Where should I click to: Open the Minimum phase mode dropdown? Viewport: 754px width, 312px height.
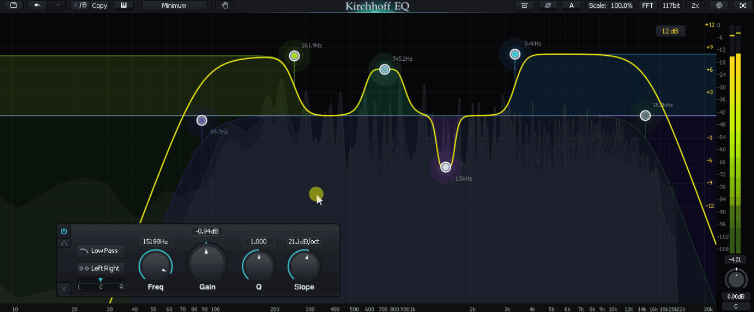point(174,6)
